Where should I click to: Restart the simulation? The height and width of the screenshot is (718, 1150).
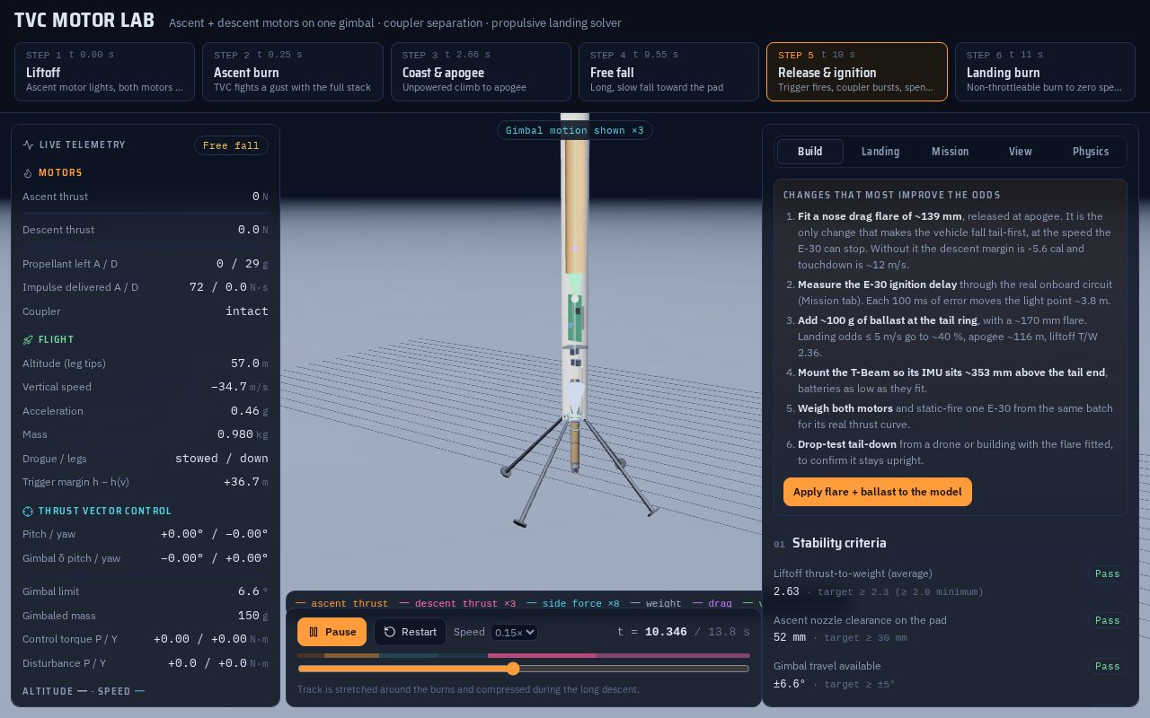410,632
